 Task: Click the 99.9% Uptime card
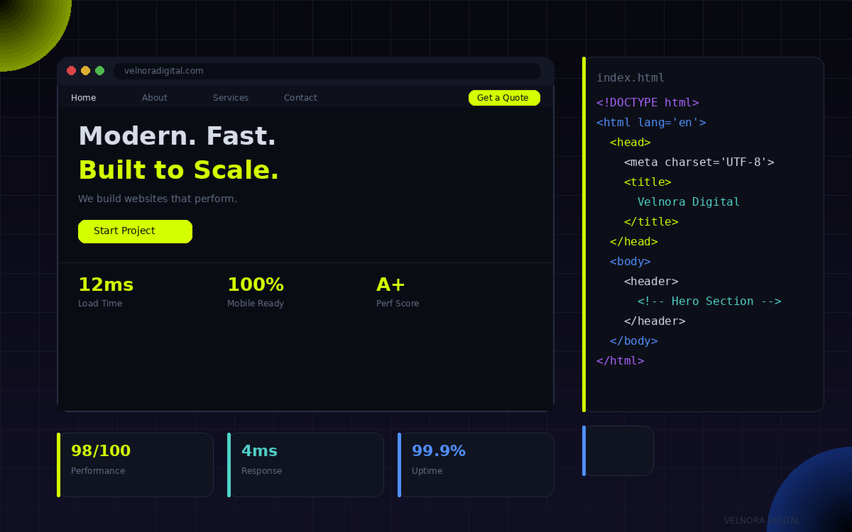pyautogui.click(x=476, y=465)
